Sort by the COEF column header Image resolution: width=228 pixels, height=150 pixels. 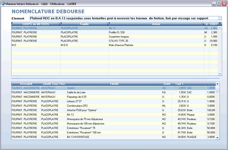click(214, 24)
